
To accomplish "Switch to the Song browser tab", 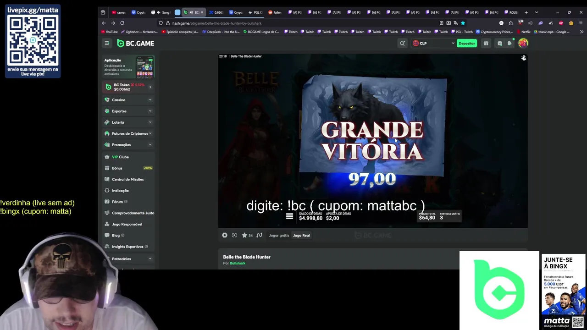I will pos(161,12).
